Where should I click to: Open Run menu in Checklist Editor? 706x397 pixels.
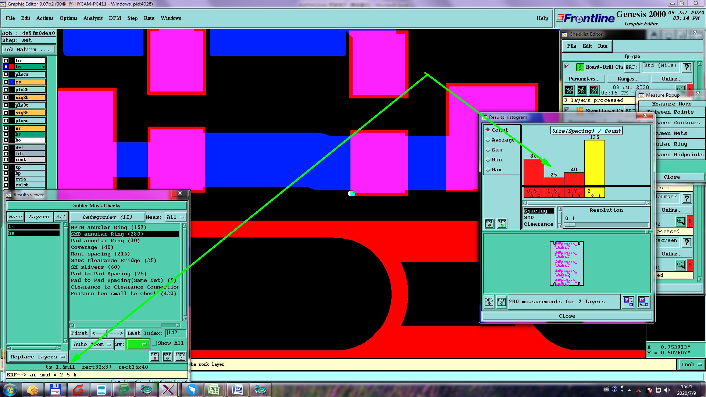click(x=603, y=46)
